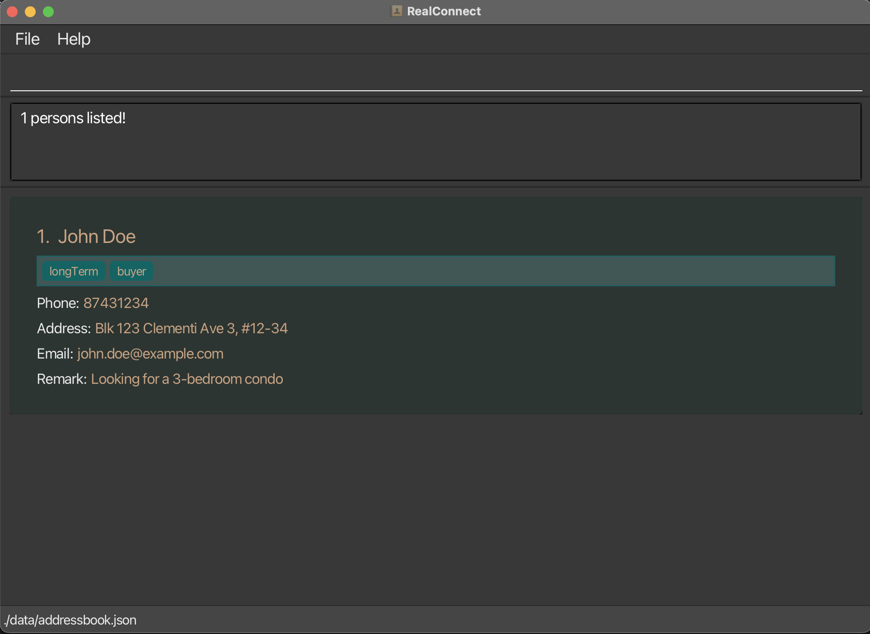The width and height of the screenshot is (870, 634).
Task: Click the ./data/addressbook.json status bar path
Action: (70, 620)
